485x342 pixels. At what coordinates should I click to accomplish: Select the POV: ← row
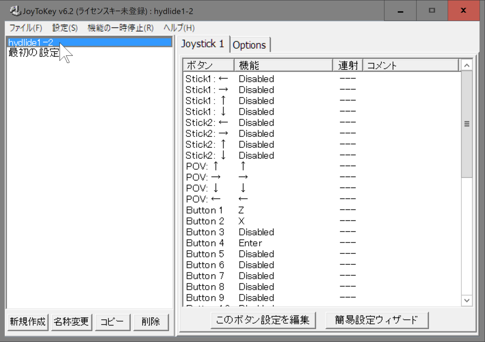[322, 199]
